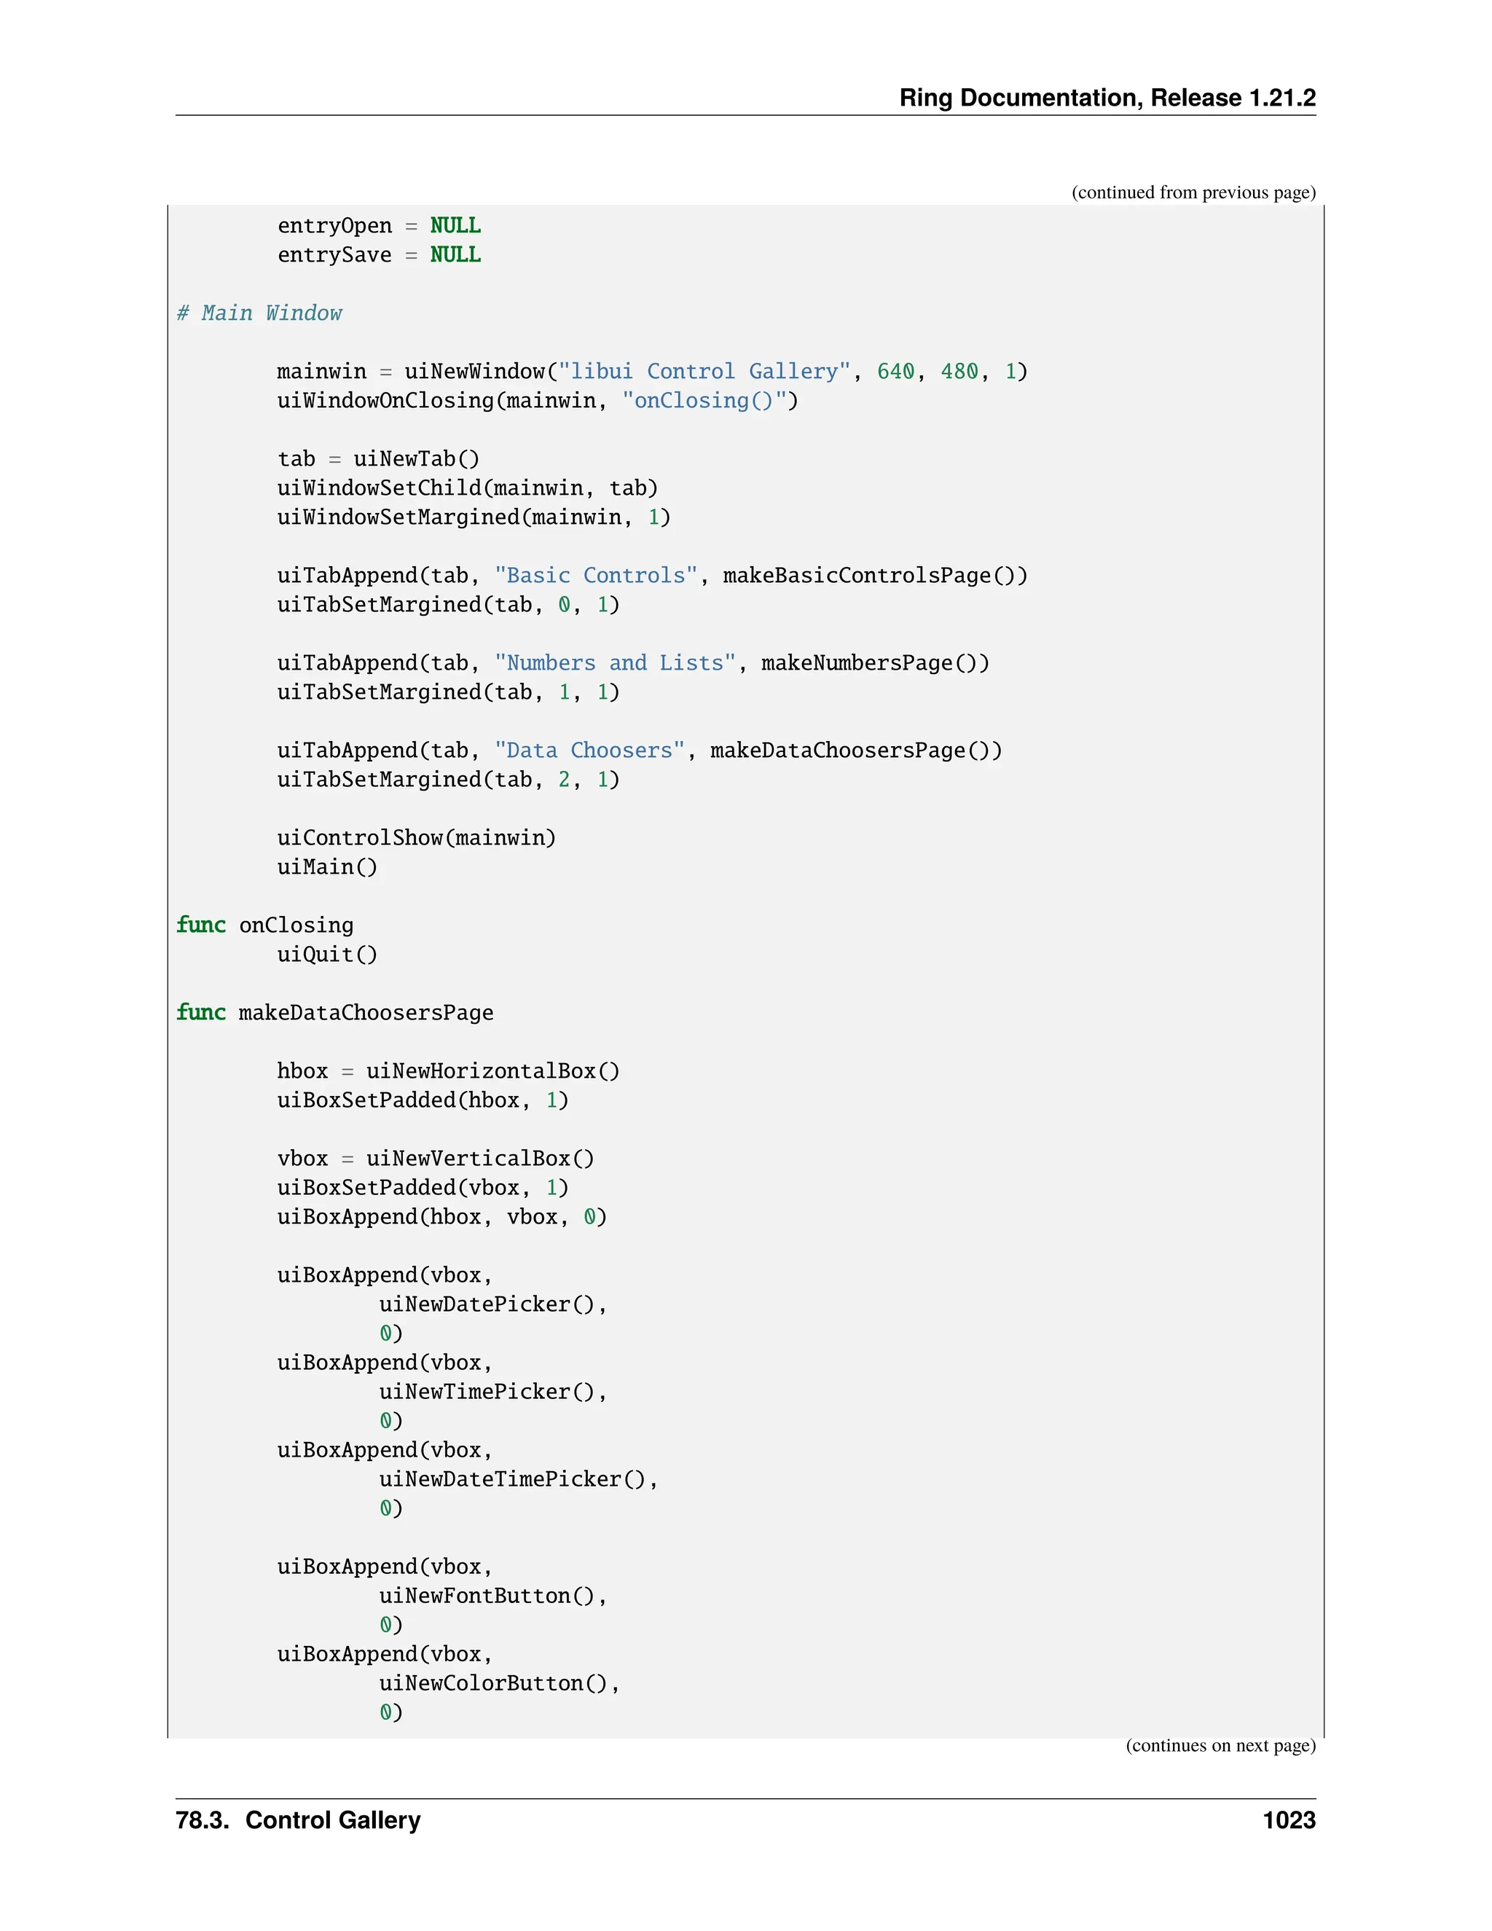Click the 'libui Control Gallery' string literal
Screen dimensions: 1492x1931
(704, 372)
